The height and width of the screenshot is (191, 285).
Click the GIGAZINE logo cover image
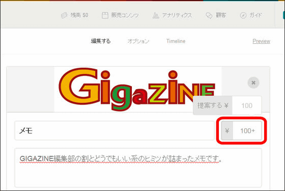coord(137,89)
